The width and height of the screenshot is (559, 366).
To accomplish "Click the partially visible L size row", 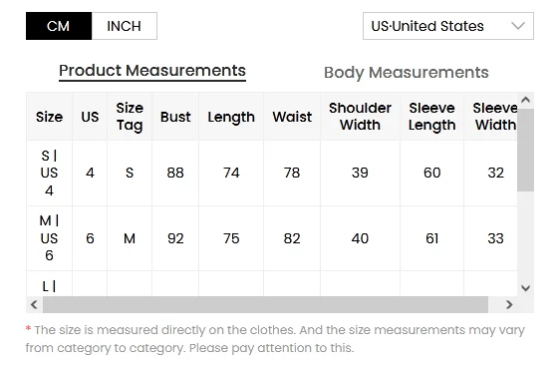I will click(x=272, y=284).
